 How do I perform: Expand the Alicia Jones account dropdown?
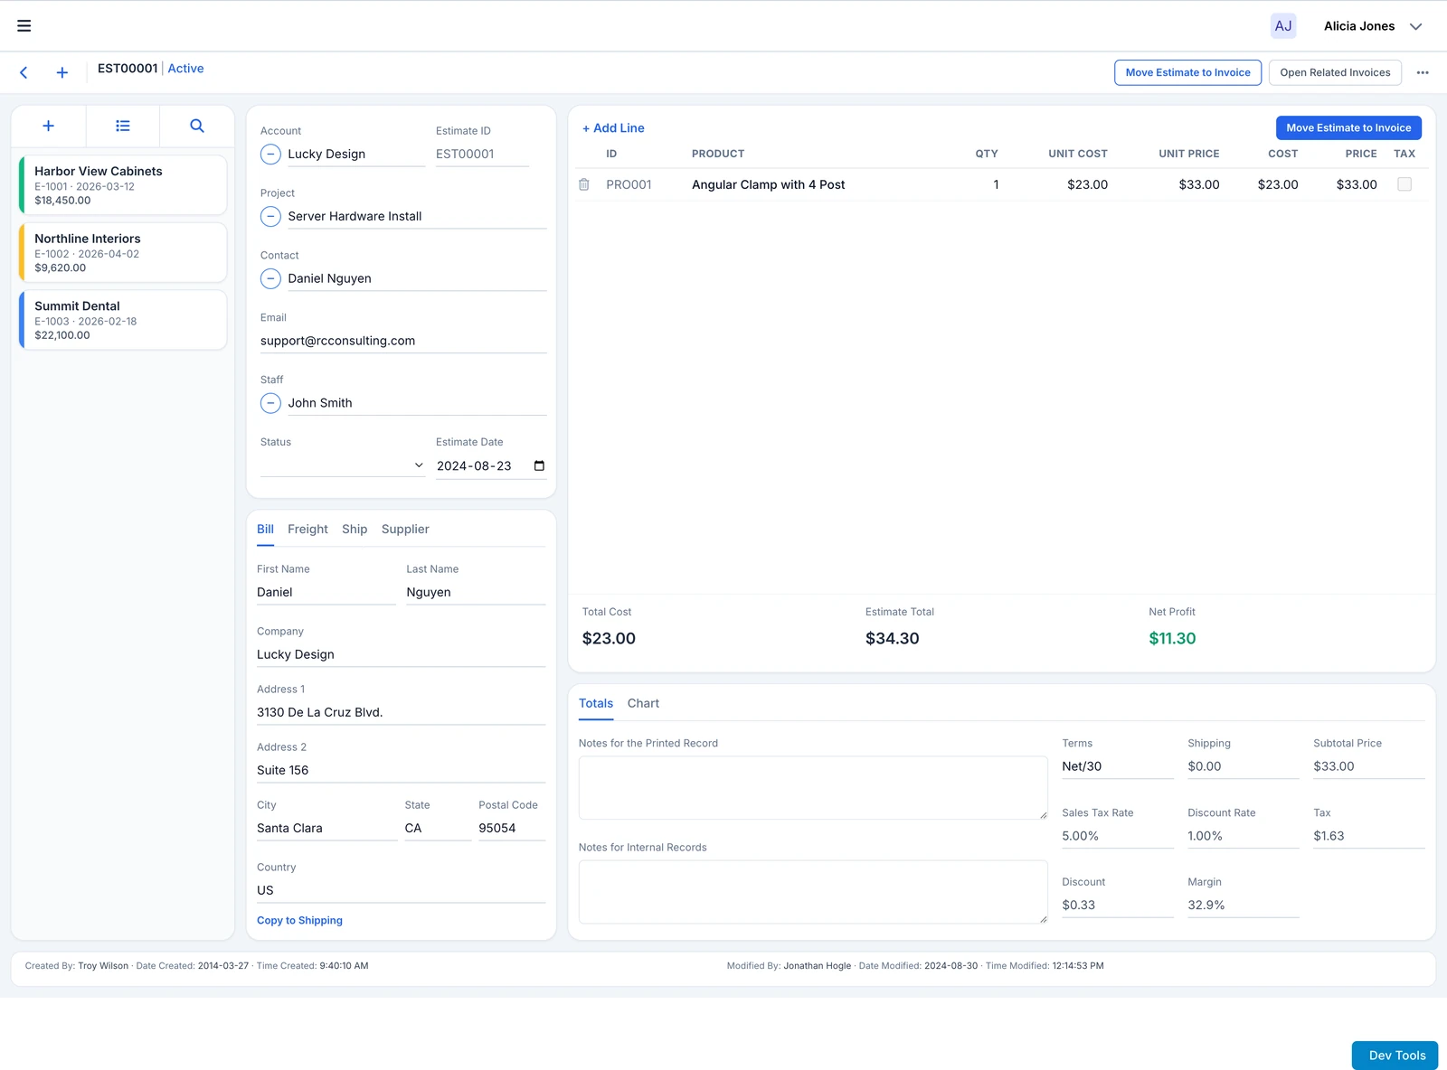[x=1415, y=26]
